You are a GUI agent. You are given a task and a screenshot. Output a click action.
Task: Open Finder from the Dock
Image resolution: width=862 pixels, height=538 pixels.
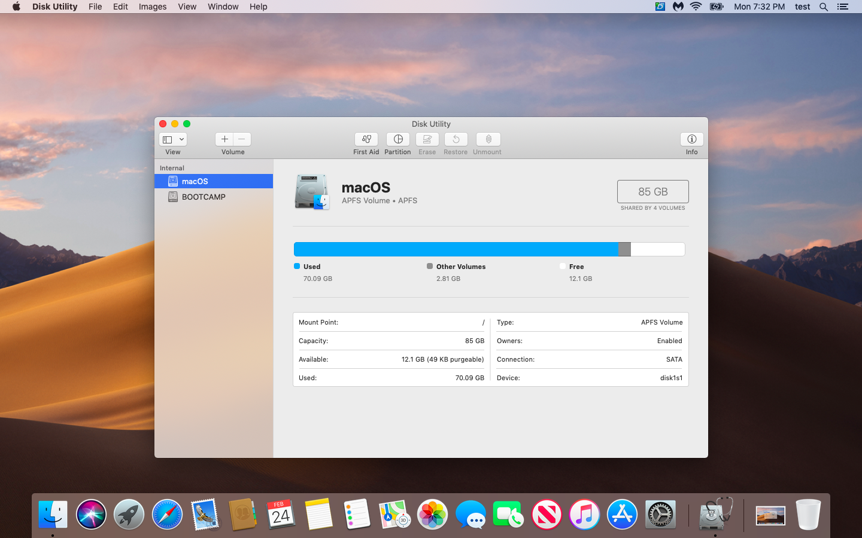point(53,514)
